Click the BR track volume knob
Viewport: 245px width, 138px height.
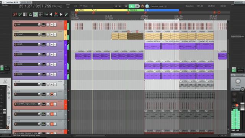(x=39, y=25)
